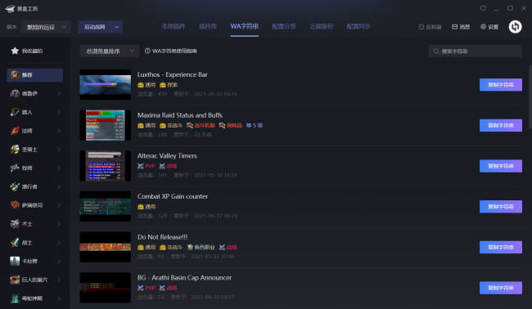Viewport: 532px width, 309px height.
Task: Expand the 潜行者 category chevron
Action: pos(59,186)
